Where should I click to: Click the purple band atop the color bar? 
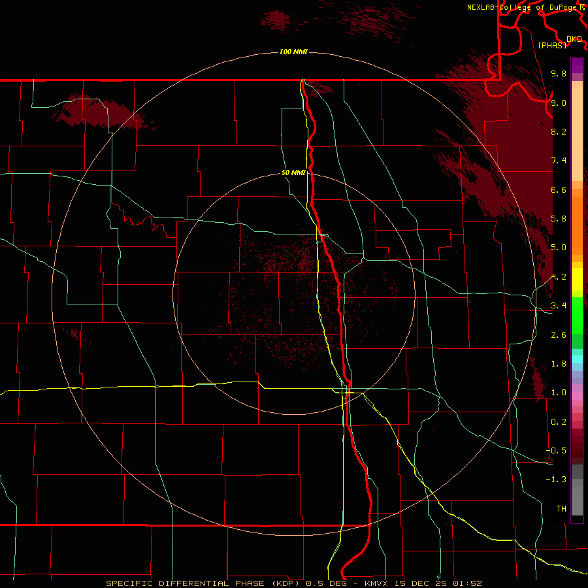point(577,65)
